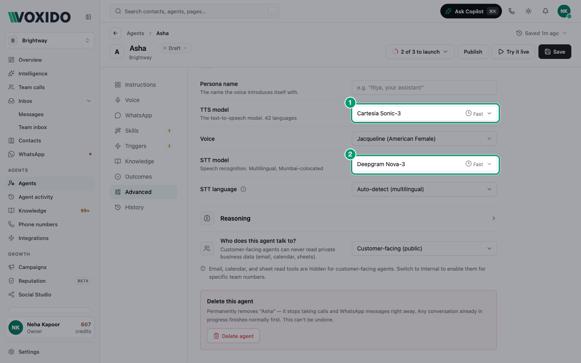Open Social Studio page

tap(50, 294)
